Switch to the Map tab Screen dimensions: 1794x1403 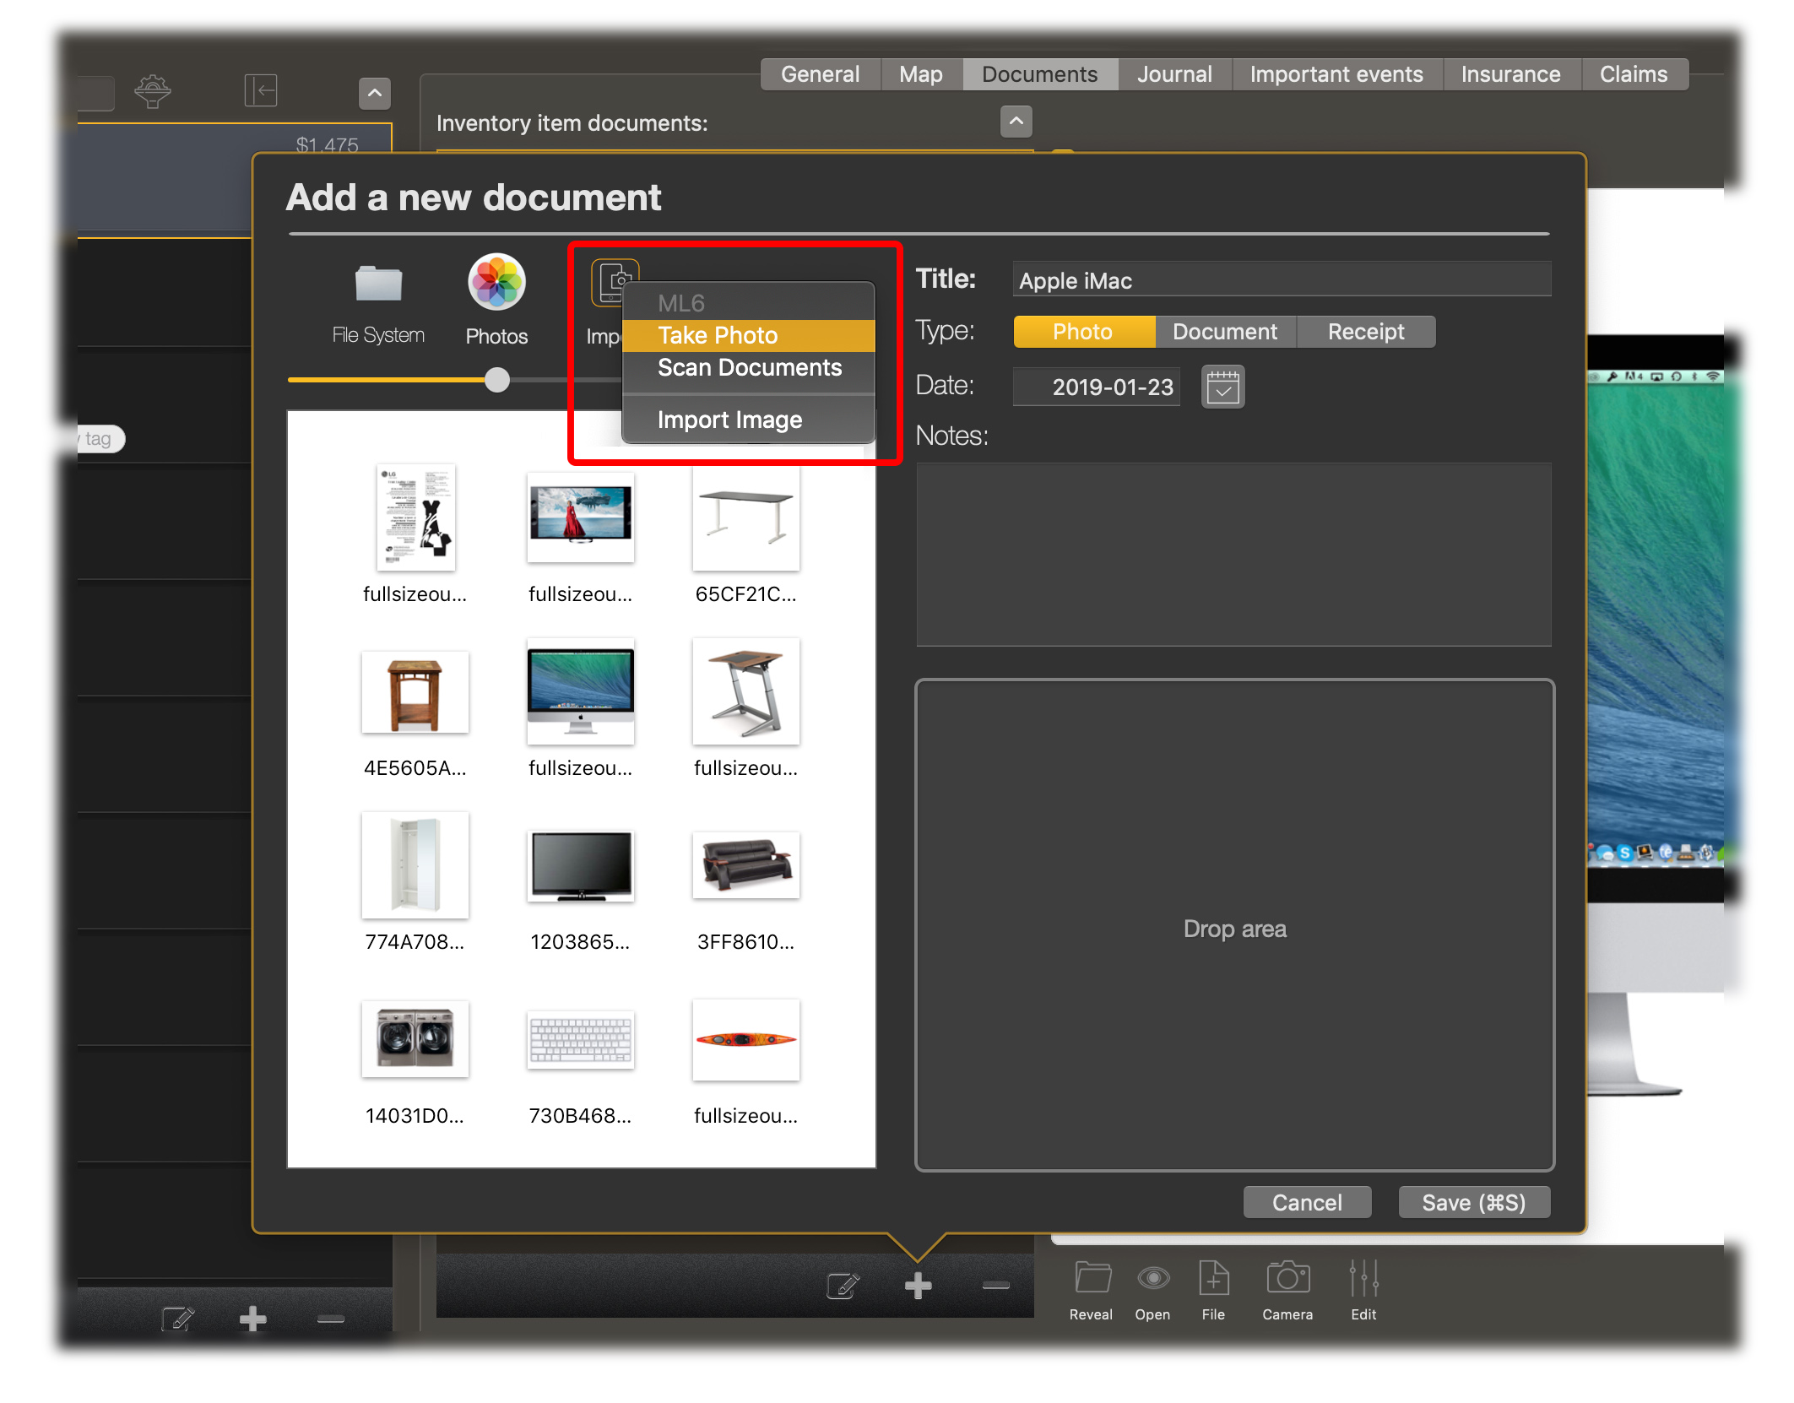click(921, 74)
